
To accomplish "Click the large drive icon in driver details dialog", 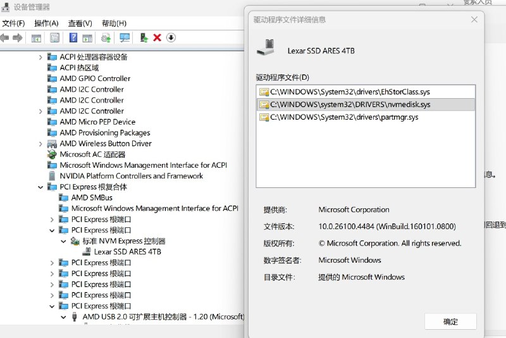I will 266,47.
